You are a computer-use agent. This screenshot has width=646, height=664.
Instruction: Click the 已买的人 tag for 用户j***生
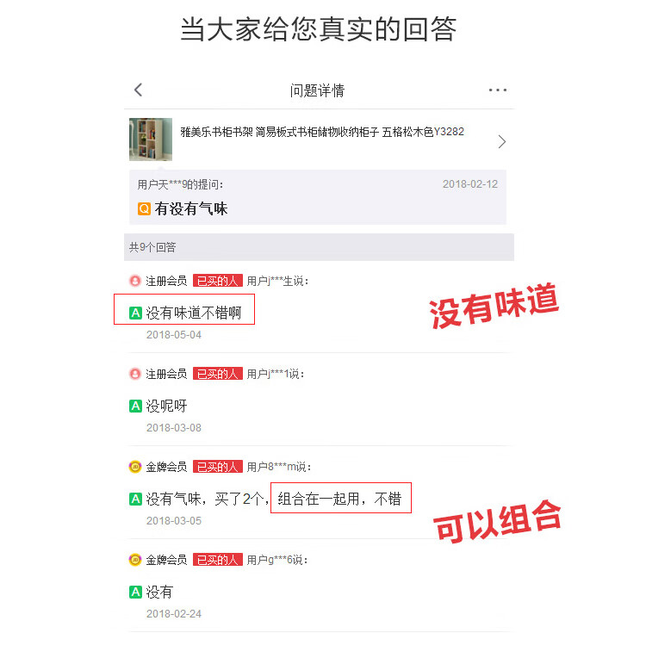click(218, 281)
